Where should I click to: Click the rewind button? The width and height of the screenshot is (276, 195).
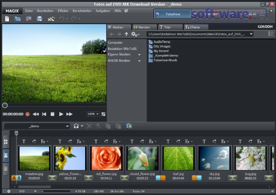pyautogui.click(x=36, y=114)
